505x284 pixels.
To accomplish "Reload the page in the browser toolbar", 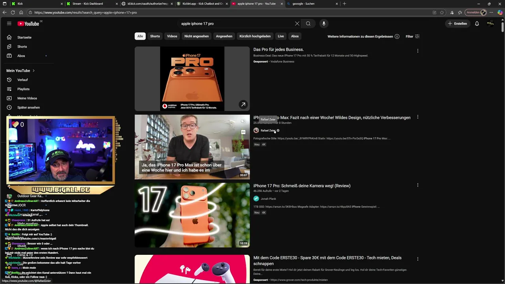I will click(13, 13).
